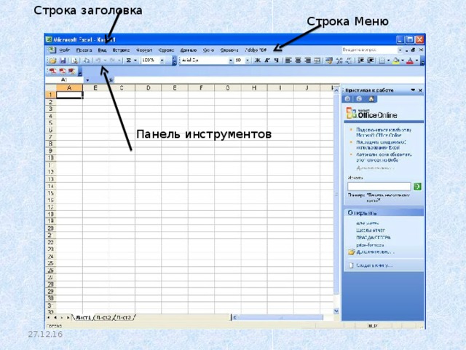The width and height of the screenshot is (466, 350).
Task: Click next-sheet tab navigation arrow
Action: pos(62,318)
